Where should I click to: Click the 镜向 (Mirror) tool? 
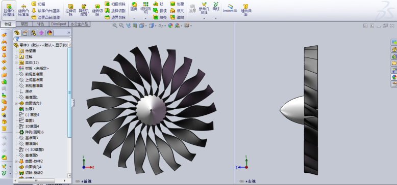click(177, 17)
